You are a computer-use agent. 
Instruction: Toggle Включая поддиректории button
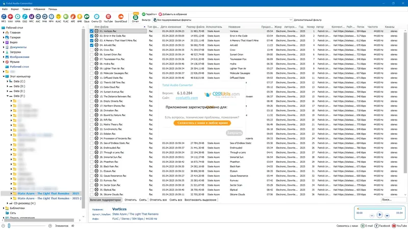[106, 200]
